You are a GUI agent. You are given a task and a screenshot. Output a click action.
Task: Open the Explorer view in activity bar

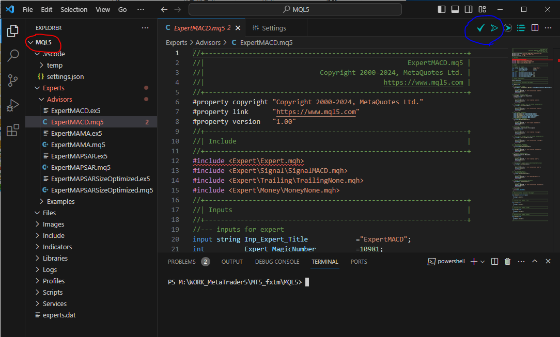(13, 31)
